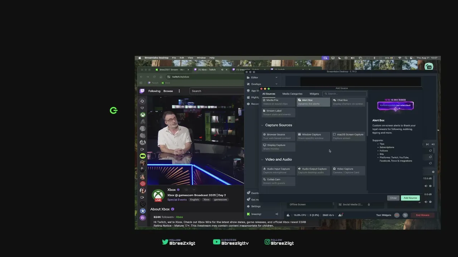458x257 pixels.
Task: Mute the Xbox Twitch browser tab
Action: (222, 70)
